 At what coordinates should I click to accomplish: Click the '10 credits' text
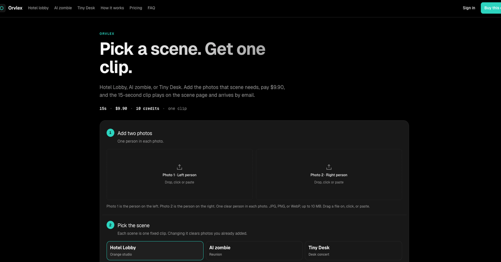coord(147,108)
